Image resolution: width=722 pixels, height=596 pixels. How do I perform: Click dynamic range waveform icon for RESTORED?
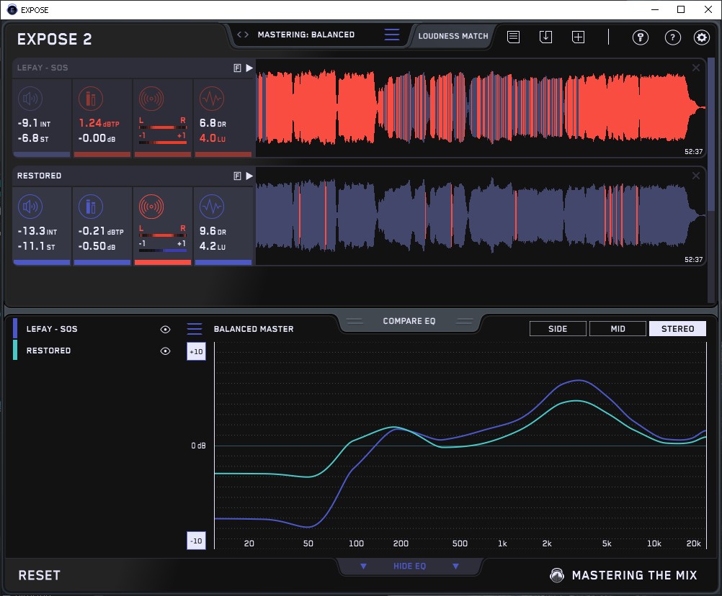tap(212, 207)
